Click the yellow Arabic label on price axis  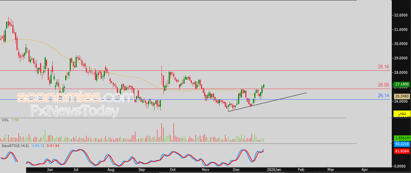(401, 113)
